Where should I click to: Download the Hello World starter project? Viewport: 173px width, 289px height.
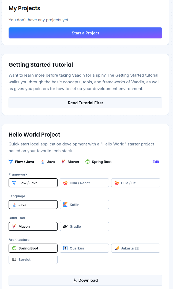85,280
